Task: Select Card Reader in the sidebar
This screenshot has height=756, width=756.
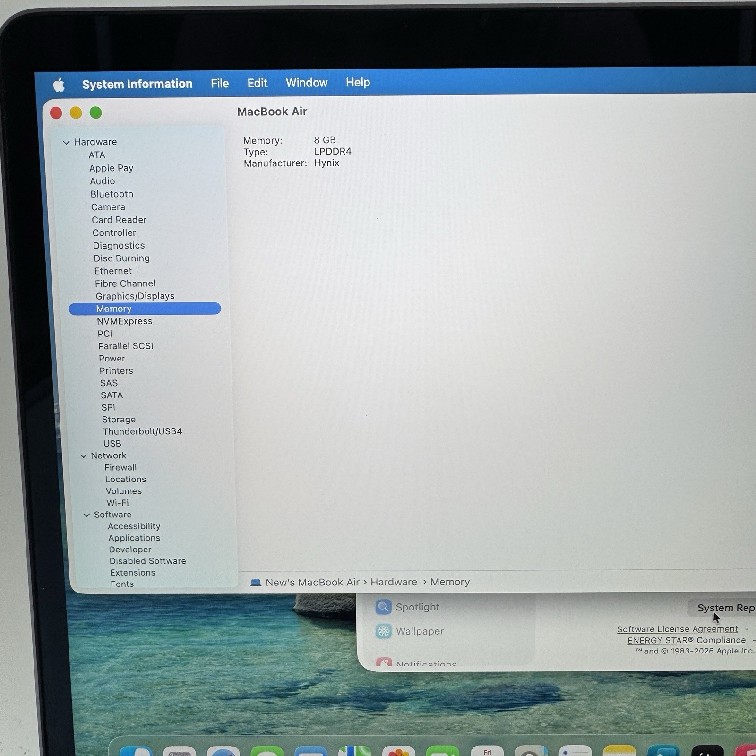Action: 119,220
